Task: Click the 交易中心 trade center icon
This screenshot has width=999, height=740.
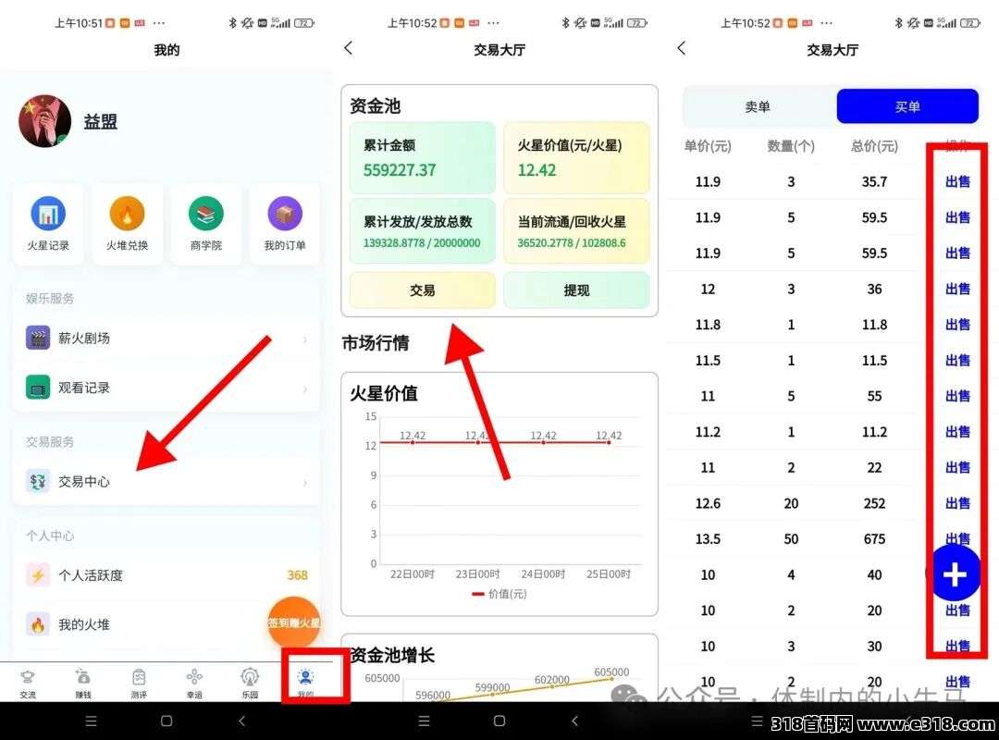Action: coord(38,481)
